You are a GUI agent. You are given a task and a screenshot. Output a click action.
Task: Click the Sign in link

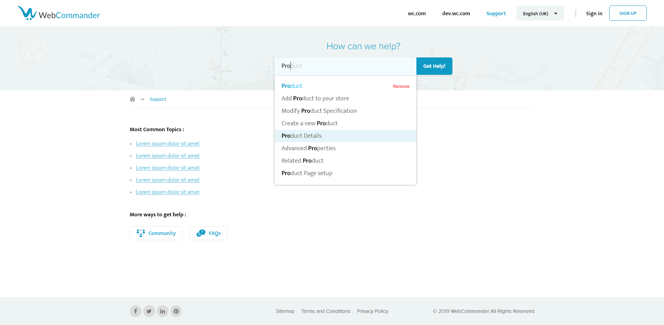coord(594,13)
